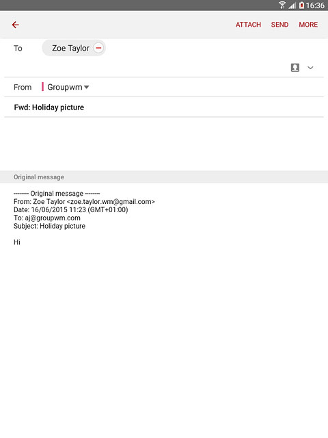Tap the zoe.taylor.wm@gmail.com address
The image size is (328, 438).
[111, 202]
